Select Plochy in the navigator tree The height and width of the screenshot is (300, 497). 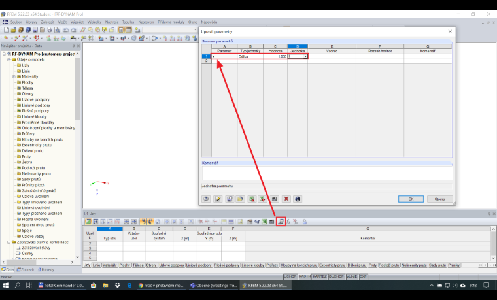click(27, 82)
